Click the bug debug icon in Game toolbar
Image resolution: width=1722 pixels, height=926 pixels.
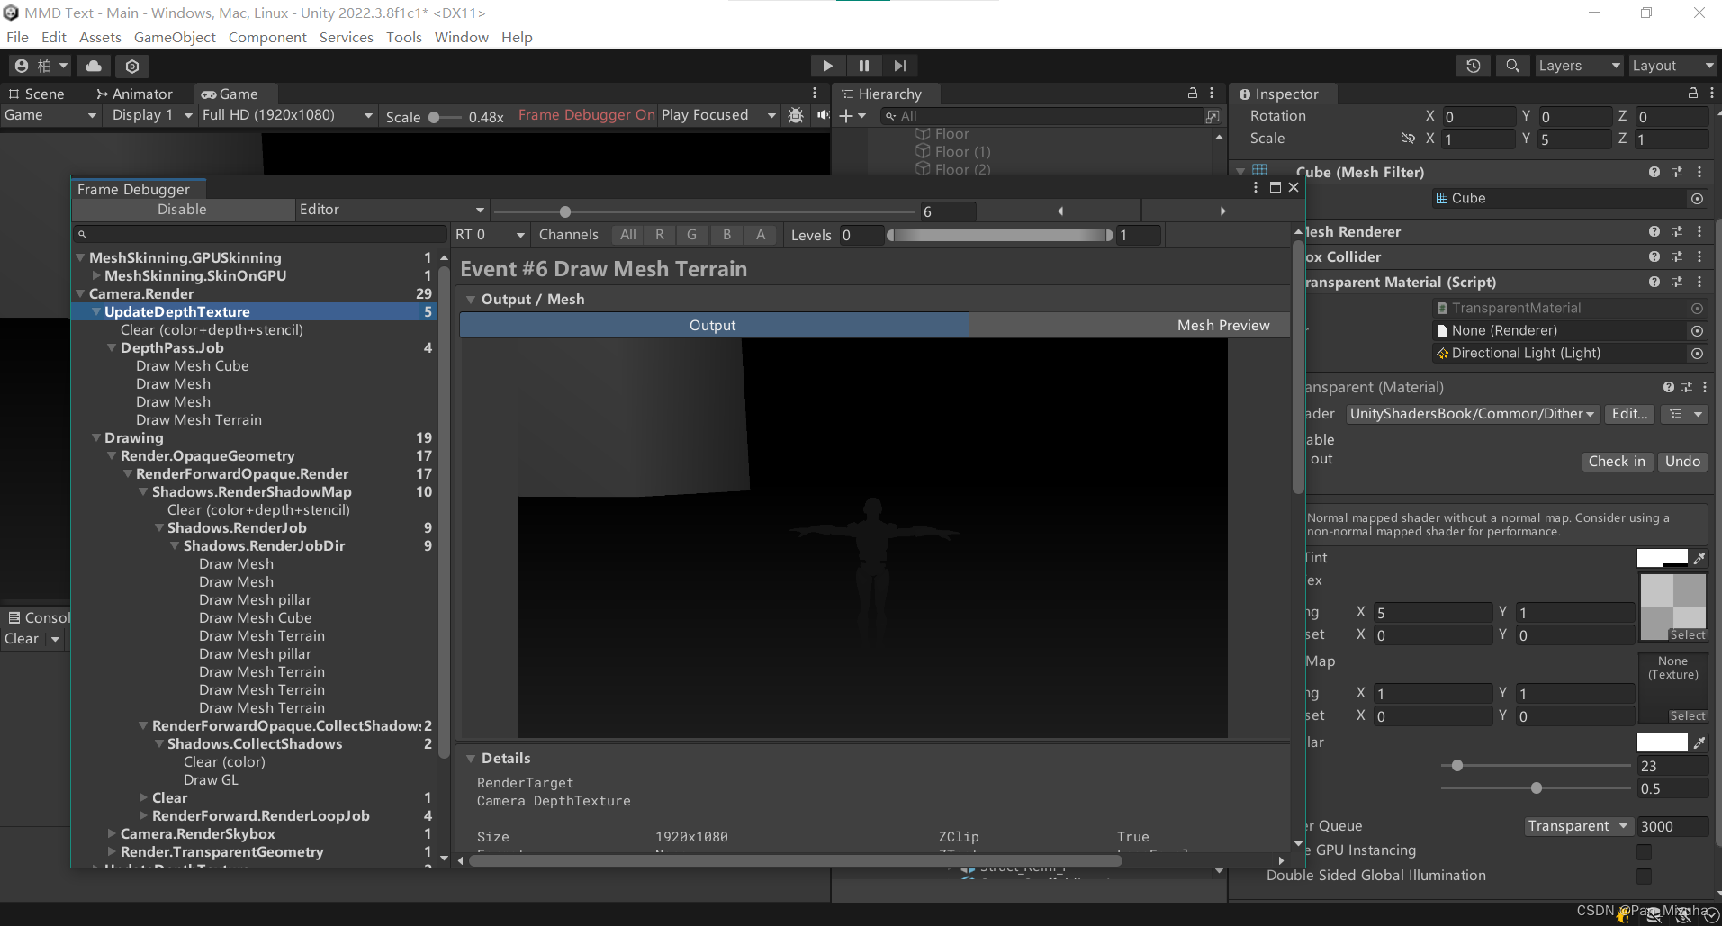tap(797, 115)
